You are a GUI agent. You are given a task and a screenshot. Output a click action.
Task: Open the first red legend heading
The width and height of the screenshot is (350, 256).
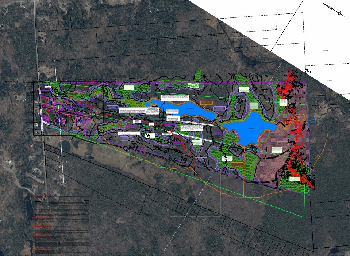click(42, 196)
